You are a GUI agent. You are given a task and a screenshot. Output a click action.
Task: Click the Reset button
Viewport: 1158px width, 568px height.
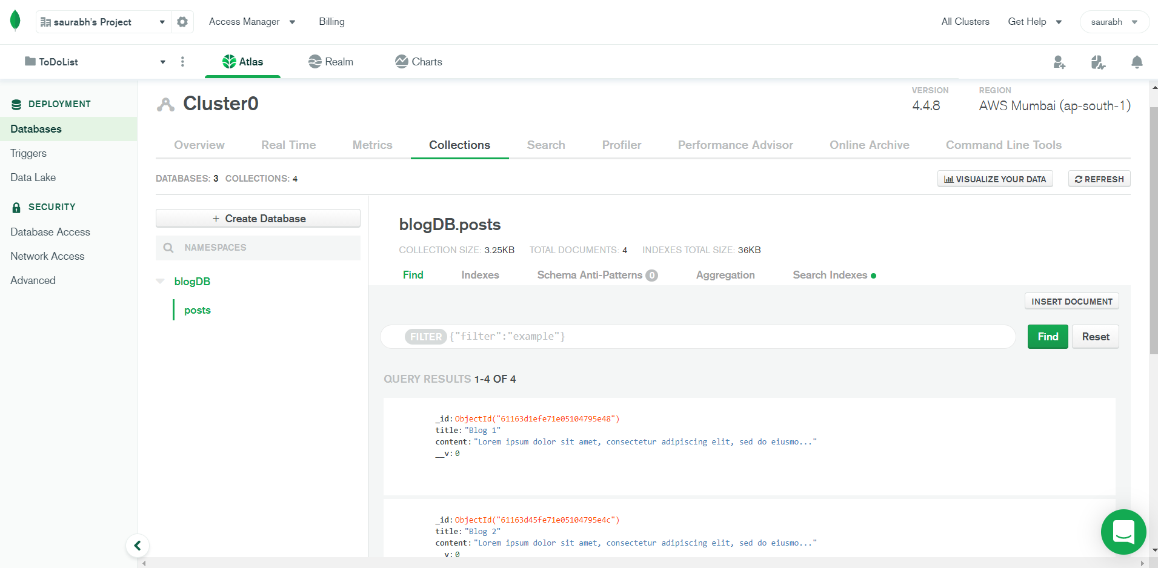pyautogui.click(x=1096, y=337)
